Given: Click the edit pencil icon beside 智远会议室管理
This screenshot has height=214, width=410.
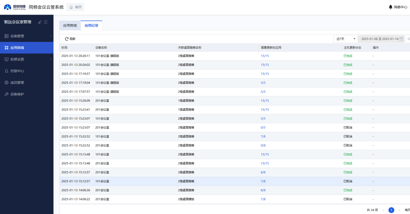Looking at the screenshot, I should click(40, 22).
